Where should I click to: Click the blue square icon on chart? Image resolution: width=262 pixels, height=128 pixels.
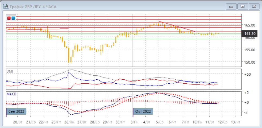point(13,18)
